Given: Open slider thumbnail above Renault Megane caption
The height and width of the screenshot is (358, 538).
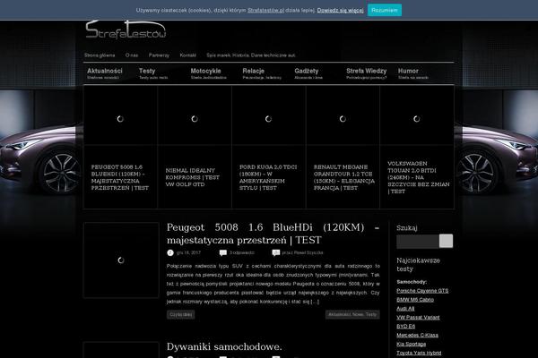Looking at the screenshot, I should tap(343, 115).
